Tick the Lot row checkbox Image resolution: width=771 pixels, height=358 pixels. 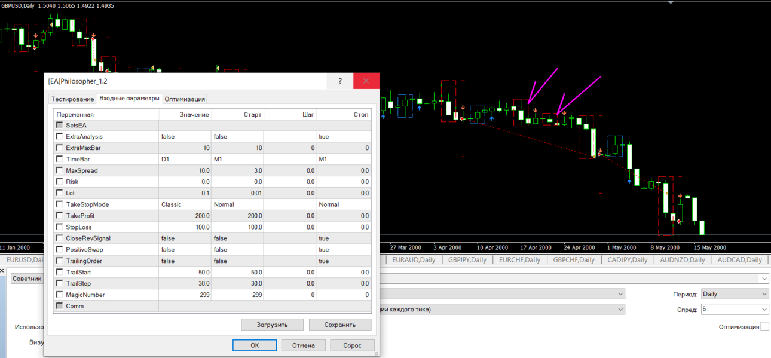coord(59,193)
